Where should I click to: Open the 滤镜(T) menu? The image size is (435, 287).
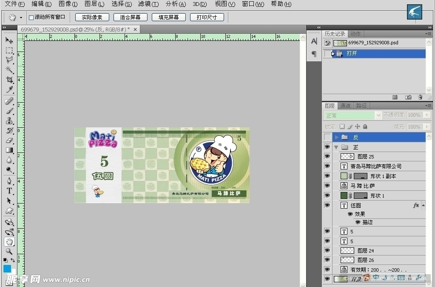(148, 4)
